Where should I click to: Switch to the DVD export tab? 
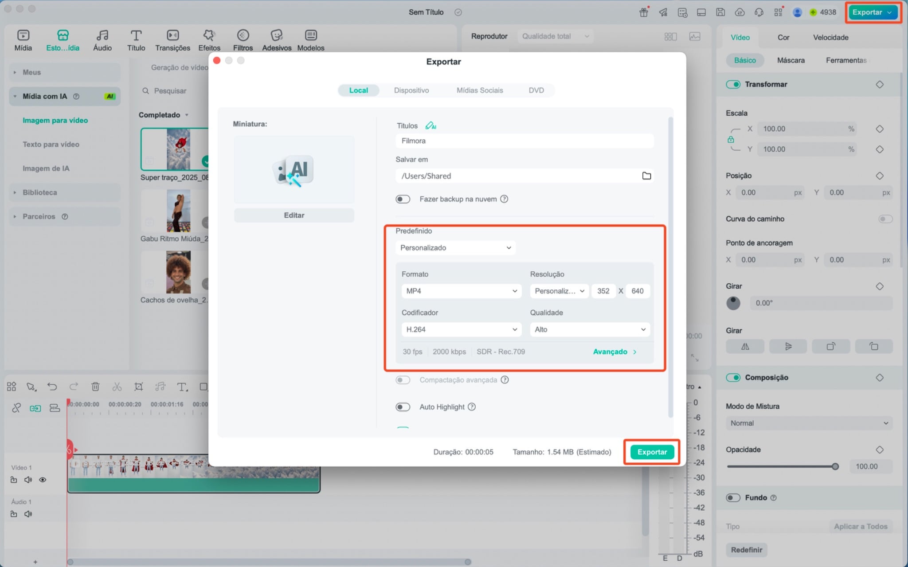pyautogui.click(x=536, y=90)
